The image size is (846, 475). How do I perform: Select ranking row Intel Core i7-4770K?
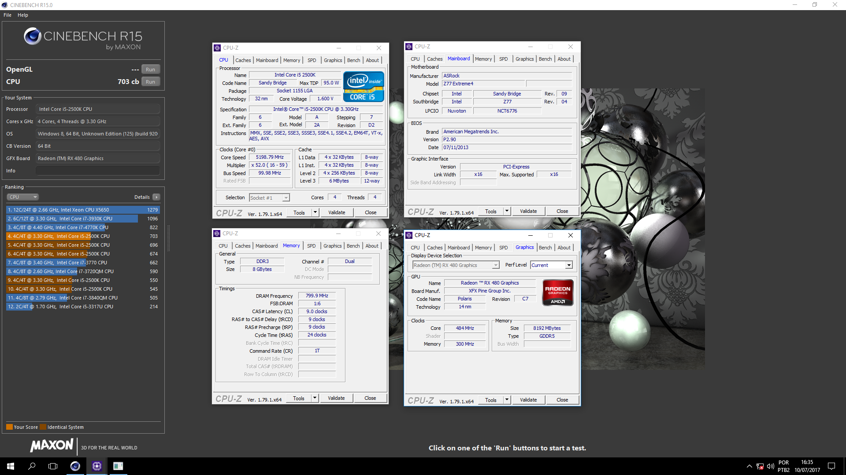(83, 227)
